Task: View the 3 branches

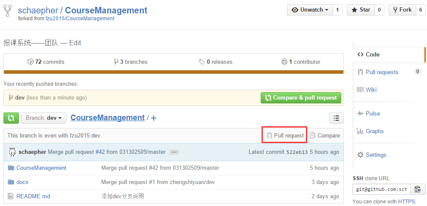Action: 131,62
